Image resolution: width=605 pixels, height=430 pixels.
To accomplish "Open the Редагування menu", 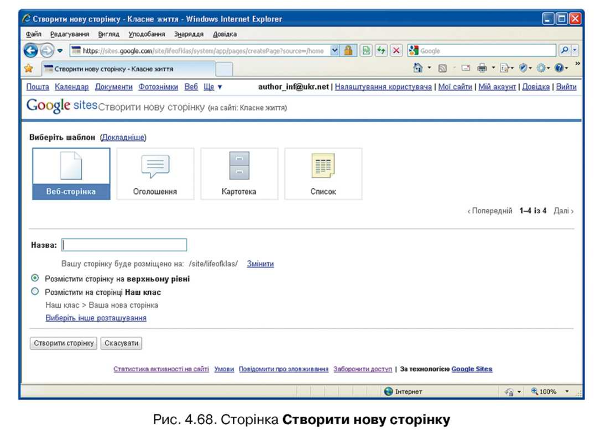I will [x=70, y=34].
